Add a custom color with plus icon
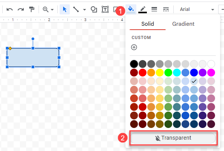The width and height of the screenshot is (224, 151). [134, 47]
